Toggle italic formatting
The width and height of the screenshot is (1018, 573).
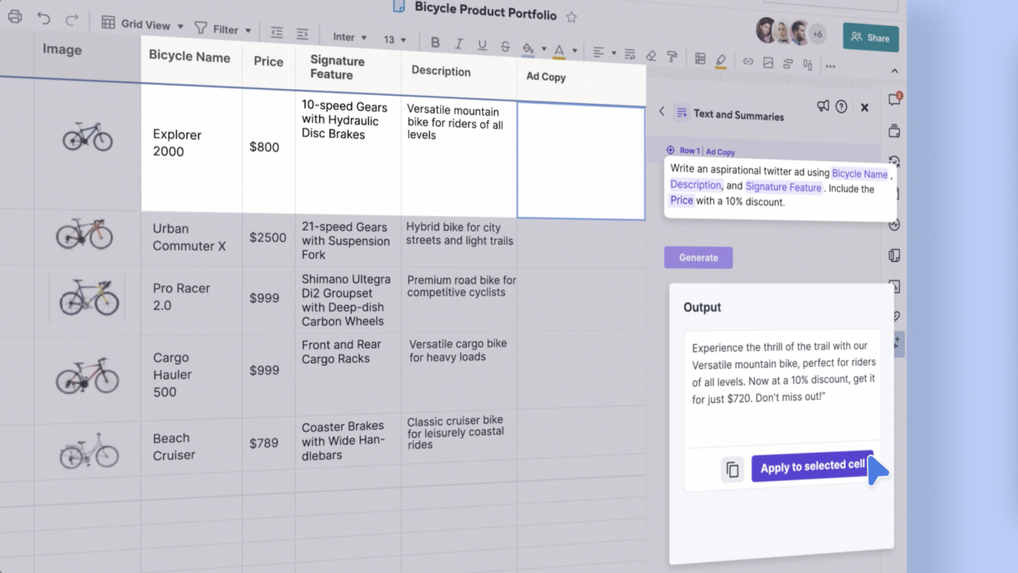pyautogui.click(x=459, y=45)
